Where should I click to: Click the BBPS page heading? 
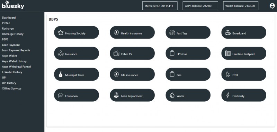tap(53, 19)
